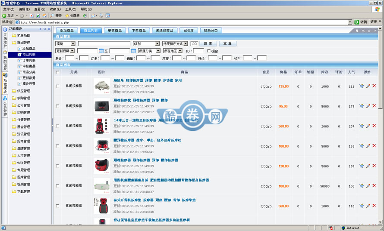
Task: Check the 甩脂机 product row checkbox
Action: pyautogui.click(x=57, y=186)
